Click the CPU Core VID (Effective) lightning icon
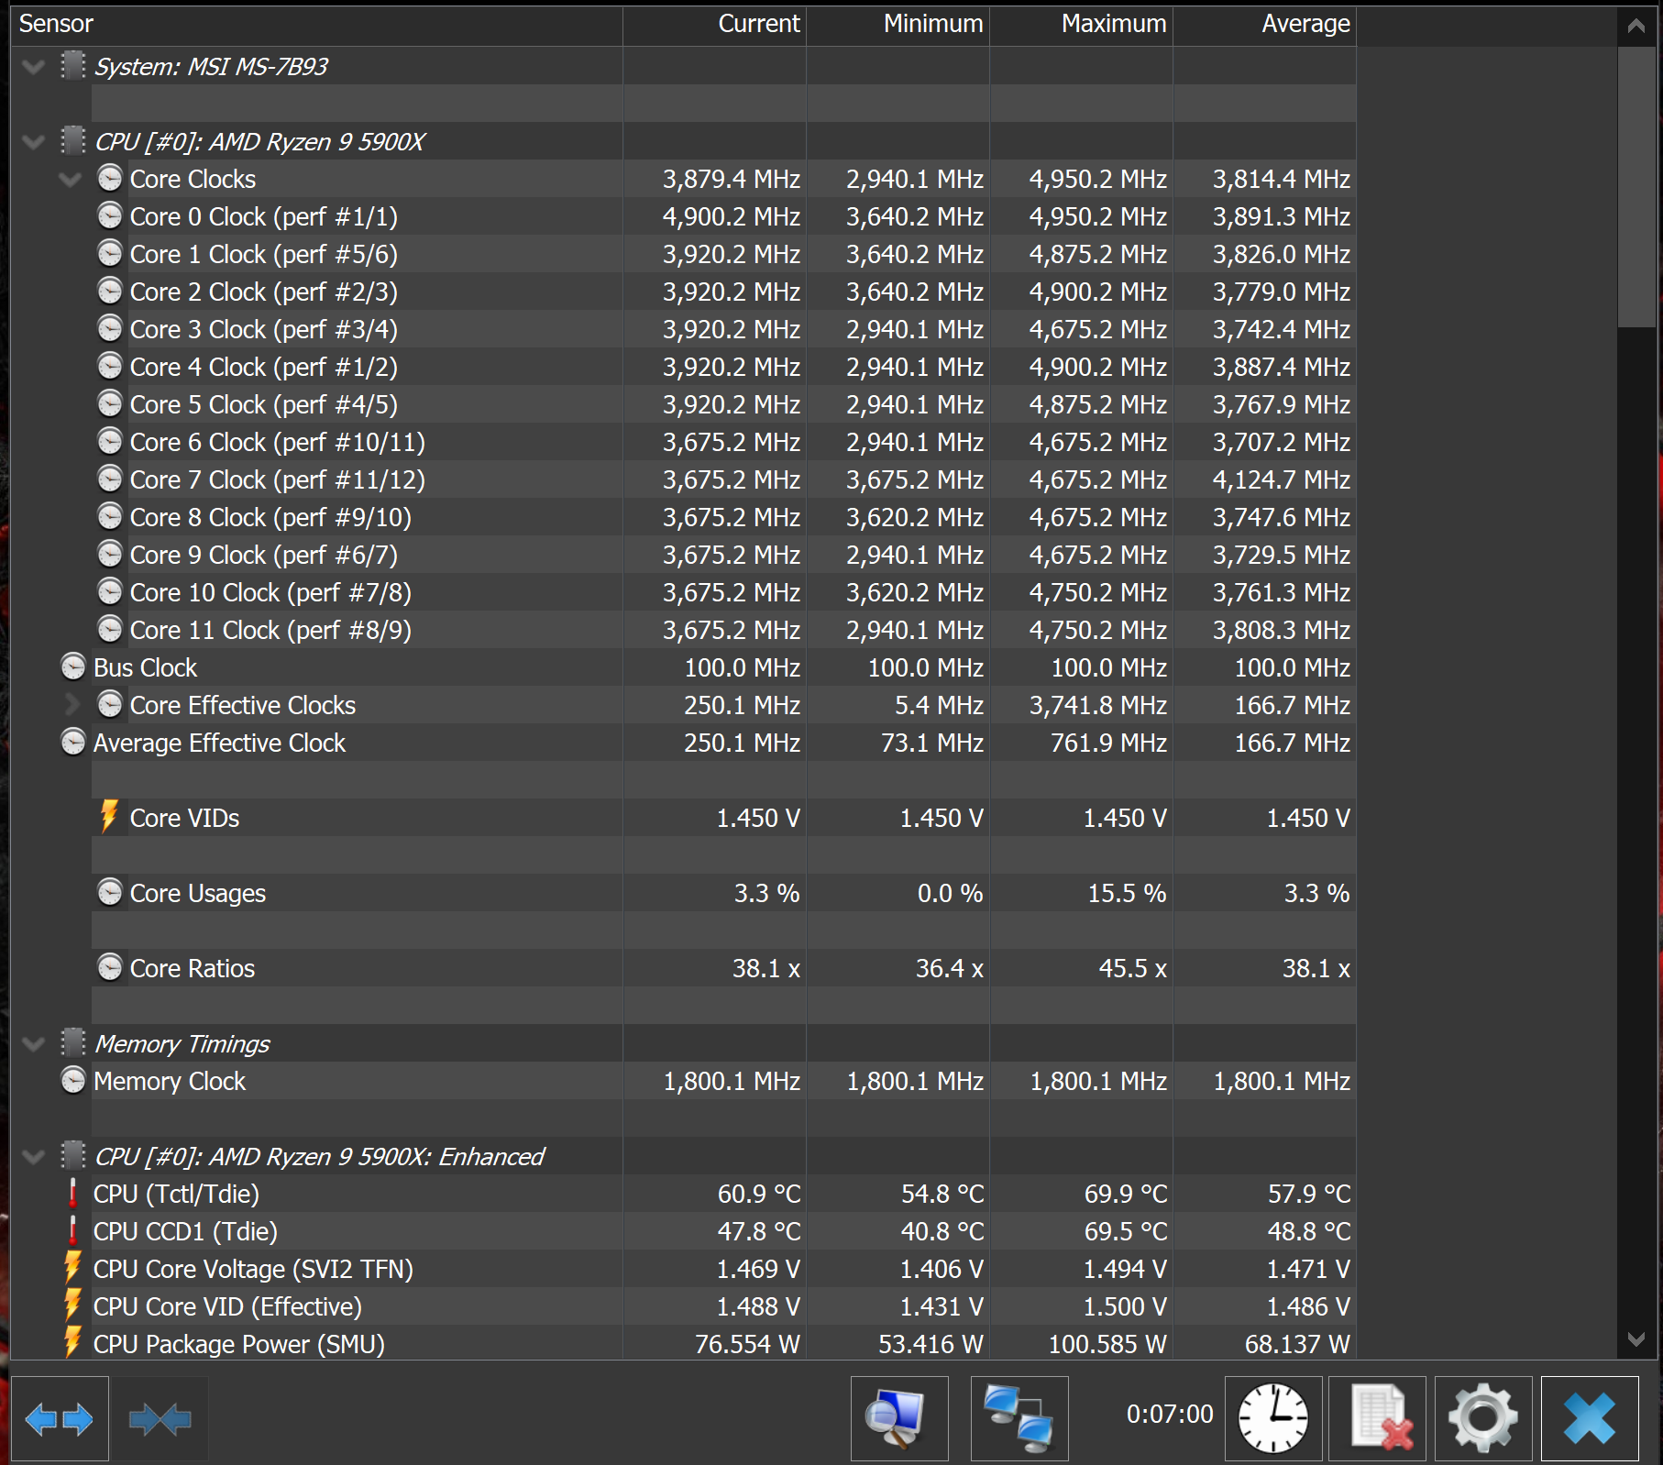 72,1306
